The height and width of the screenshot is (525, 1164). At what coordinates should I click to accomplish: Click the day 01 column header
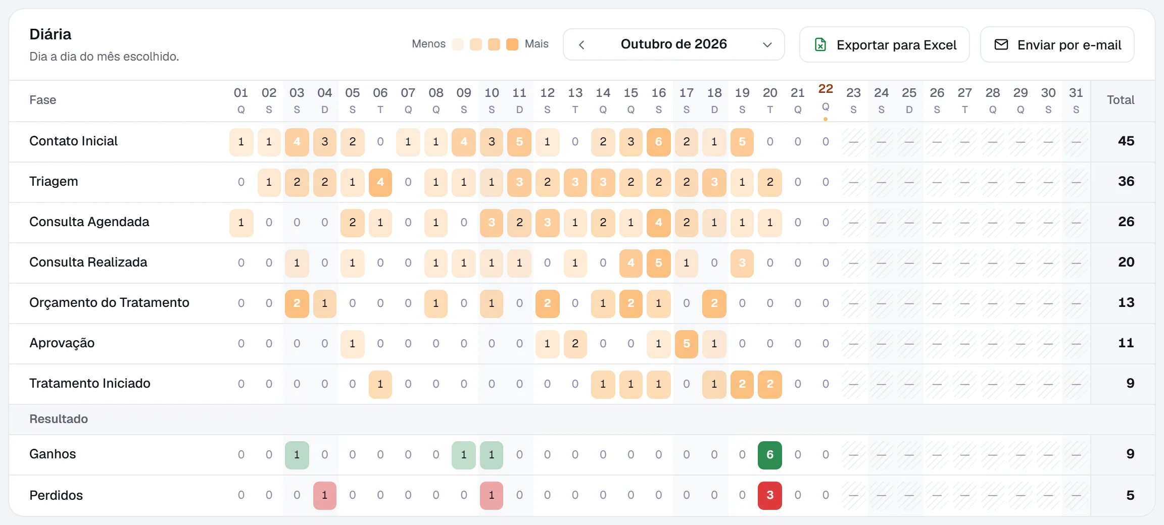pos(241,100)
